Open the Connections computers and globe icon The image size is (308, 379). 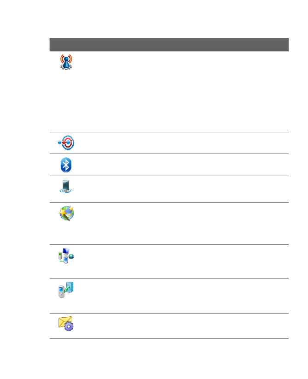click(x=66, y=256)
